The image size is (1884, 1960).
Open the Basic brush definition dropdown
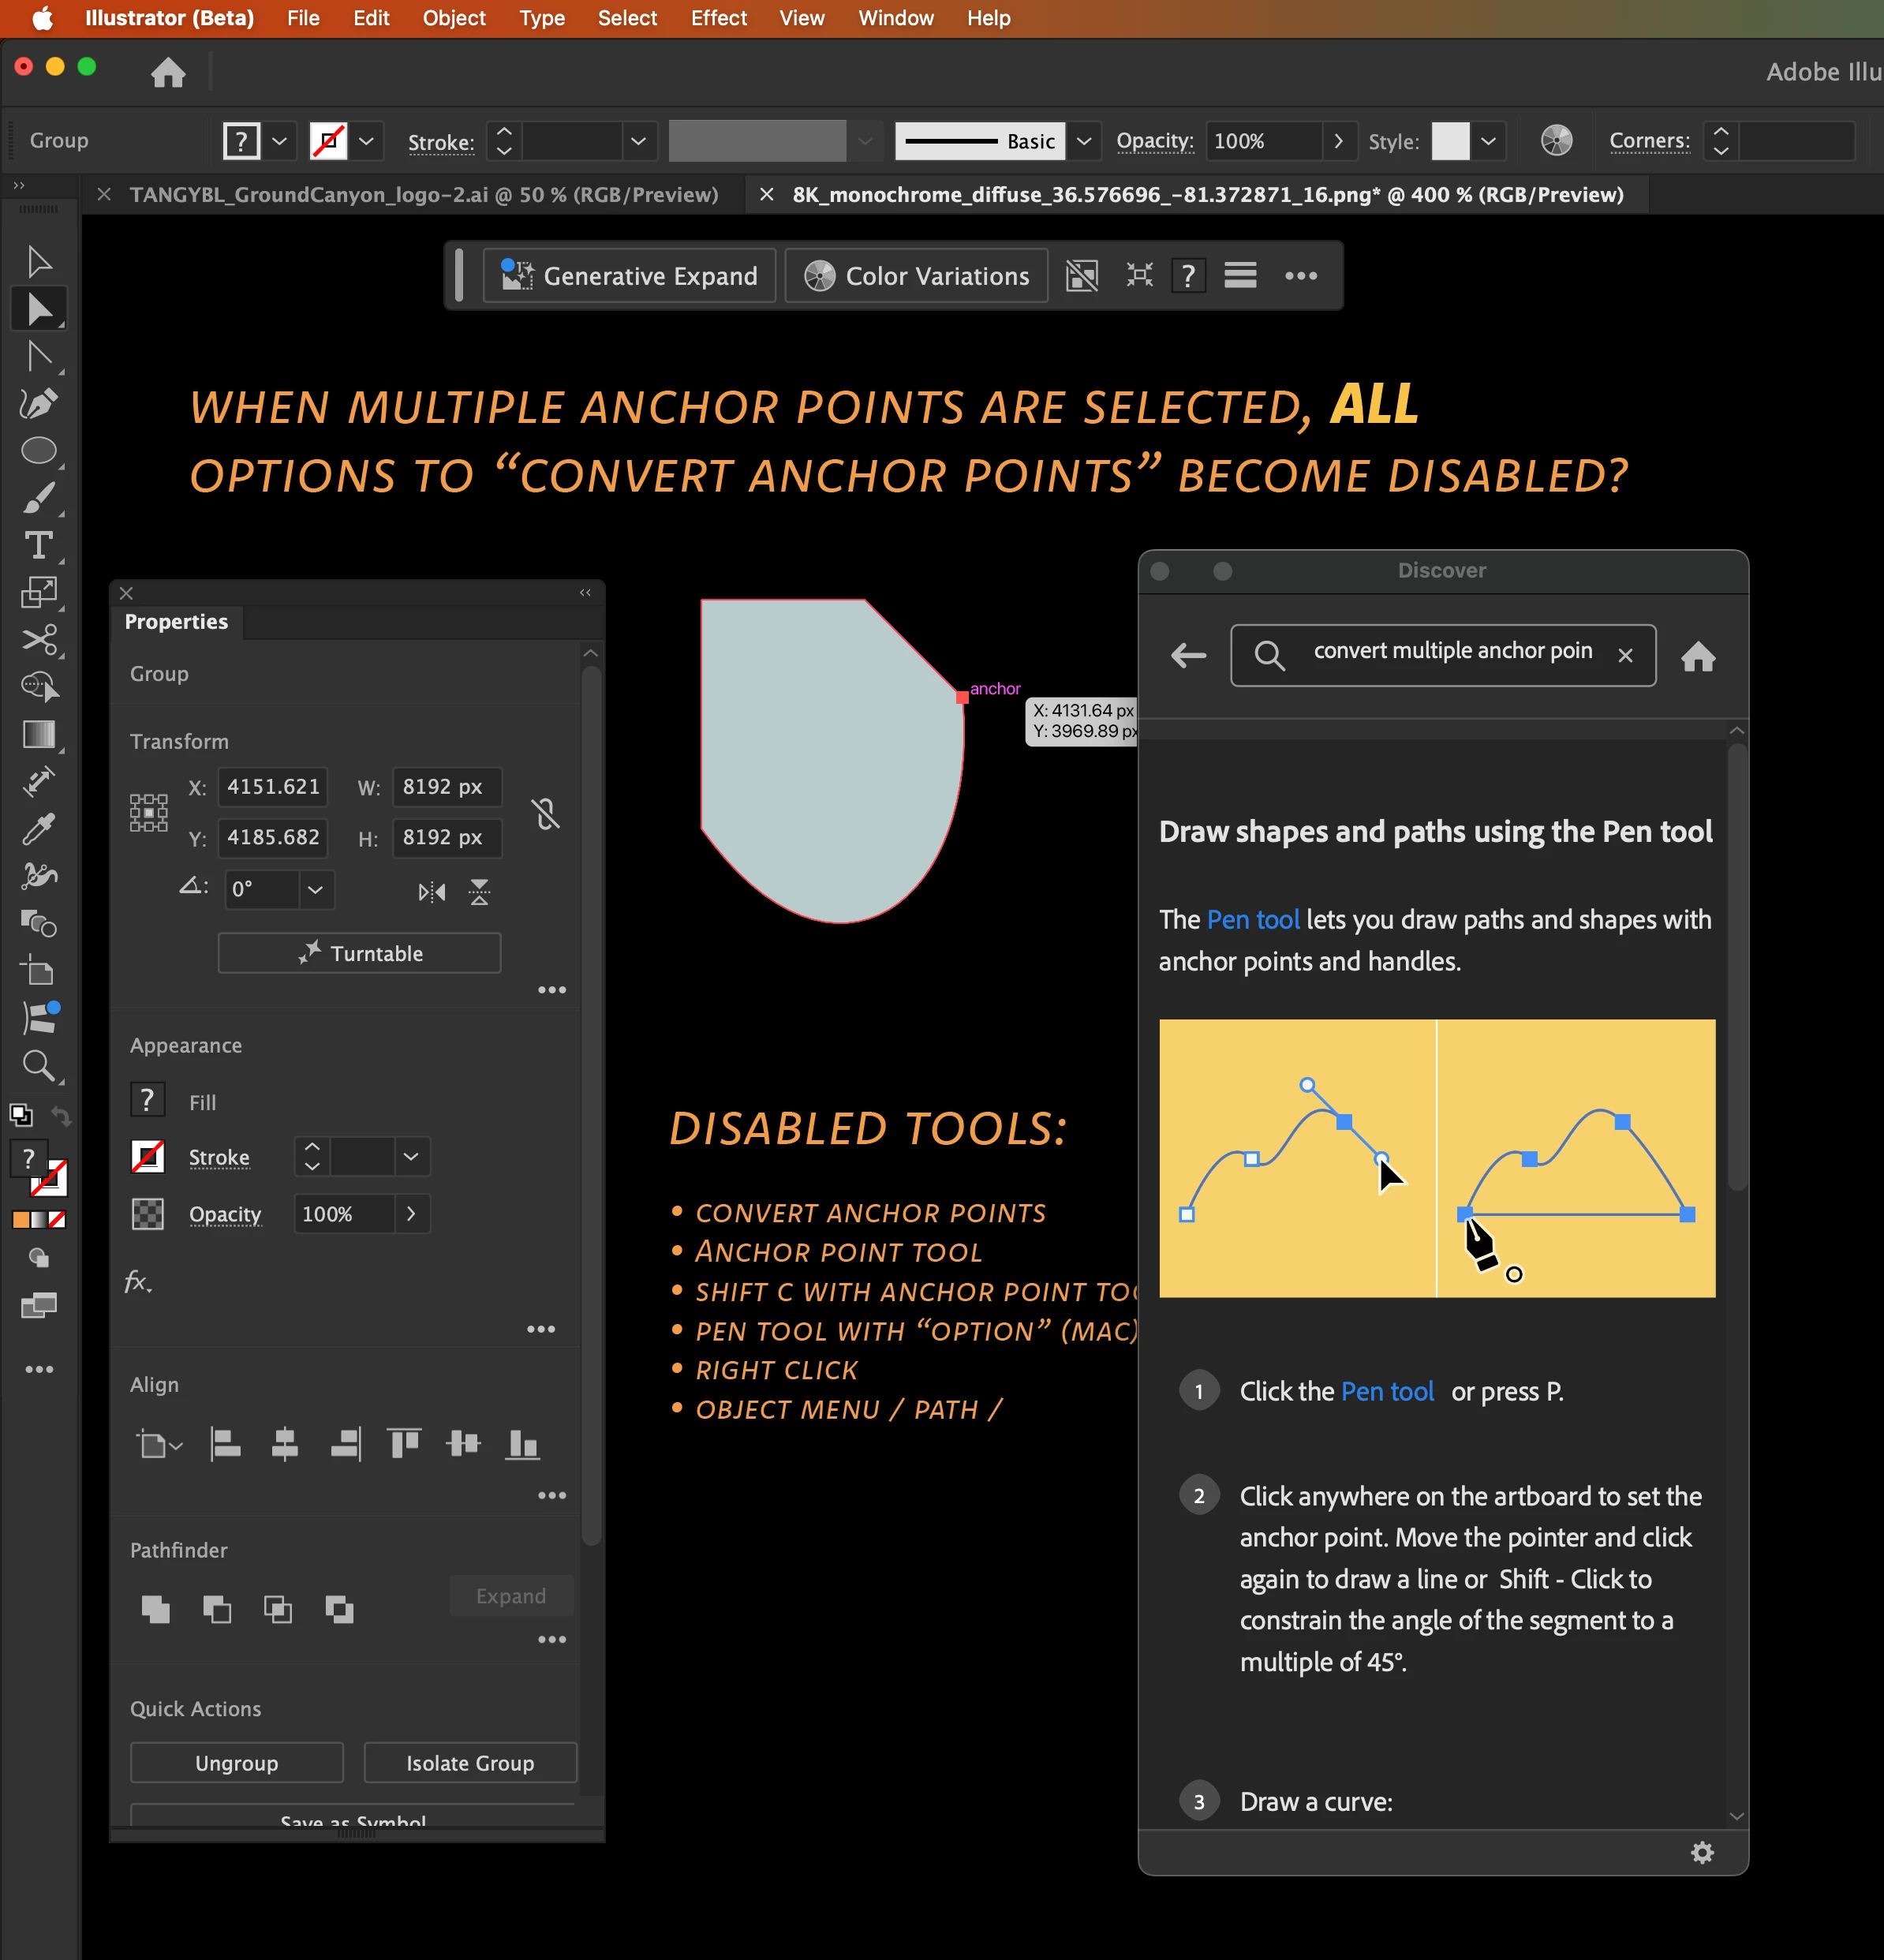coord(1084,141)
